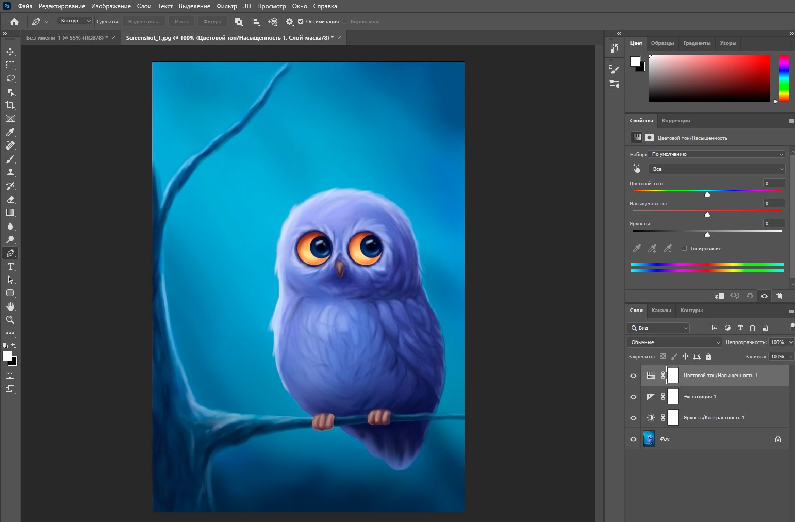The height and width of the screenshot is (522, 795).
Task: Expand the blend mode Обычные dropdown
Action: click(674, 342)
